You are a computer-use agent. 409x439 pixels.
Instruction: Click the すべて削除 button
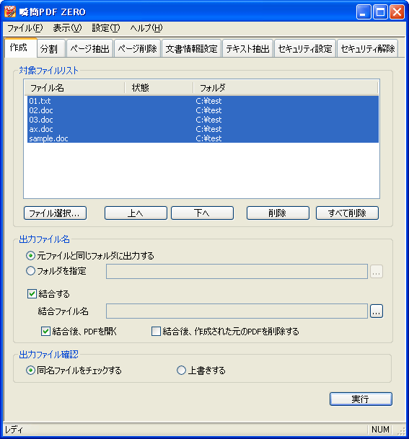coord(347,213)
